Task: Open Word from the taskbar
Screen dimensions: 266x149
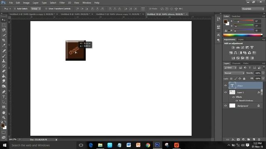Action: pyautogui.click(x=128, y=145)
